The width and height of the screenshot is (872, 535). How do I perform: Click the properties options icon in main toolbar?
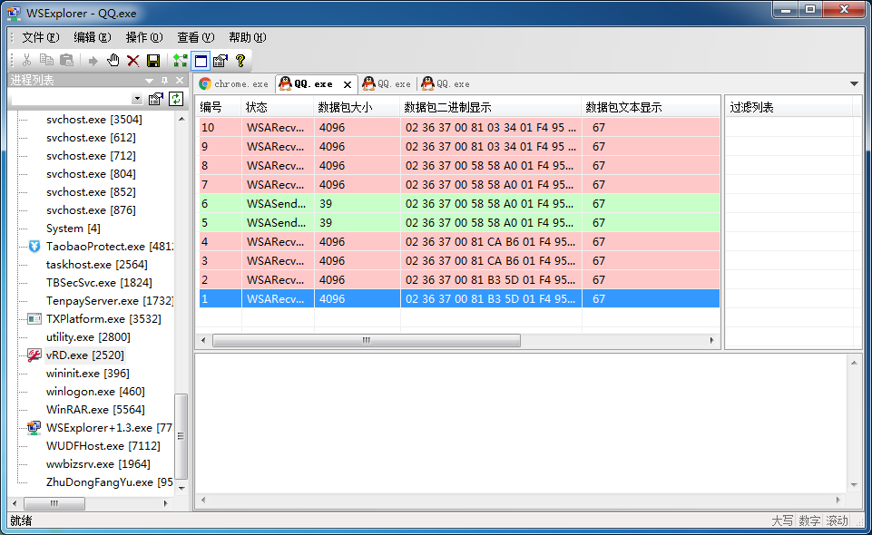[x=220, y=61]
